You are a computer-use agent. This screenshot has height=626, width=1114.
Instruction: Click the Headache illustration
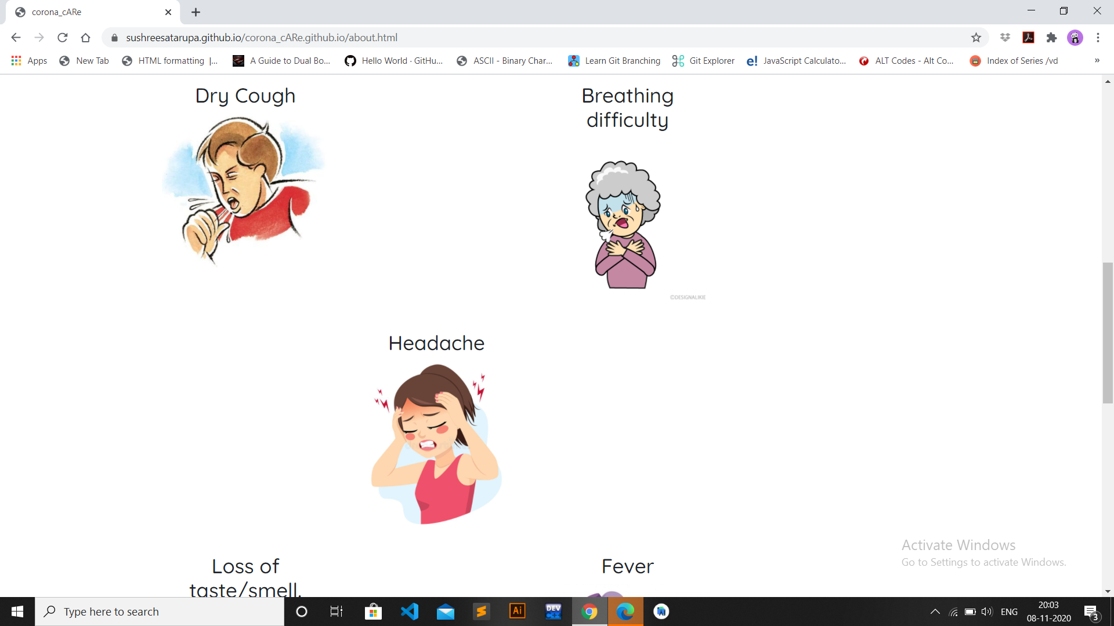[x=436, y=443]
